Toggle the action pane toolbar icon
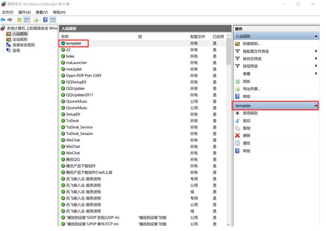326x231 pixels. 53,20
